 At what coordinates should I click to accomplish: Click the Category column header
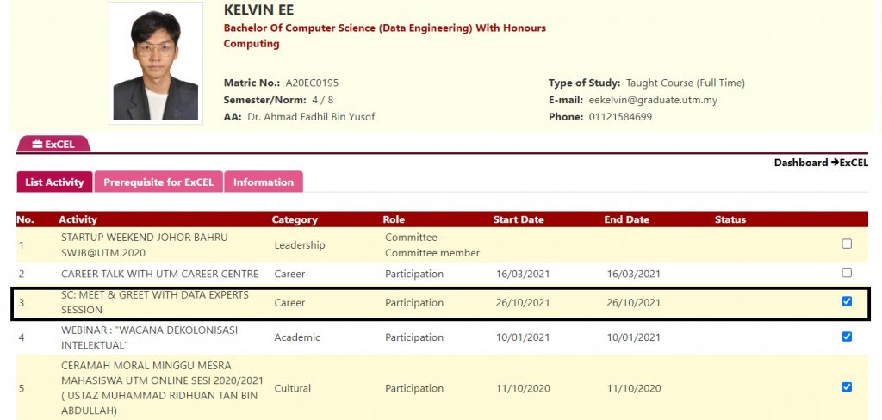[295, 219]
